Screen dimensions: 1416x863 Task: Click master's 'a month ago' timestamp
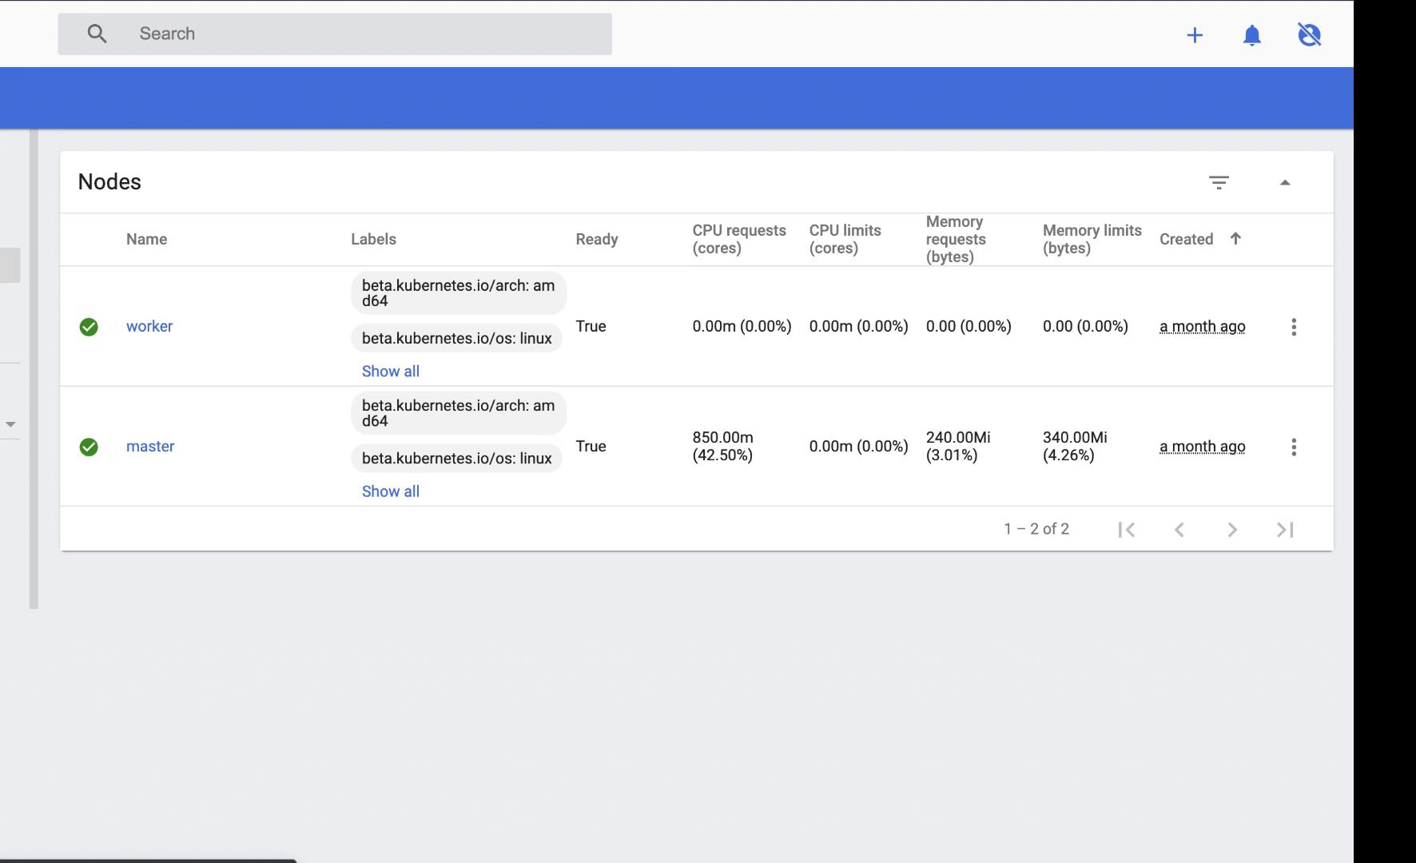[x=1202, y=446]
